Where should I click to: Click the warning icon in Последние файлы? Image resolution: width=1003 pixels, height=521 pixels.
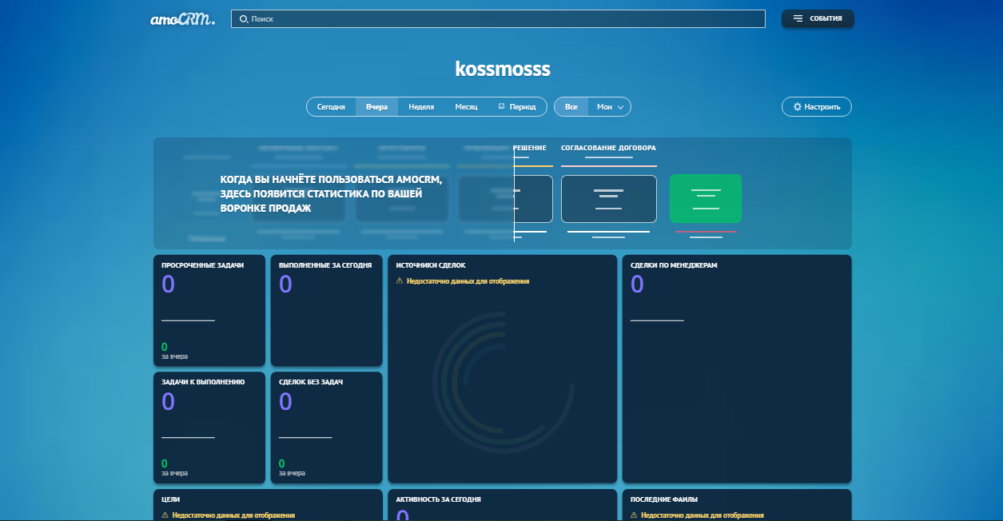(x=634, y=515)
